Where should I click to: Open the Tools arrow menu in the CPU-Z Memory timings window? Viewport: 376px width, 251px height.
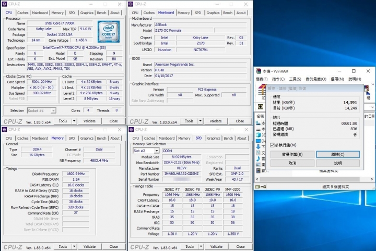point(74,246)
